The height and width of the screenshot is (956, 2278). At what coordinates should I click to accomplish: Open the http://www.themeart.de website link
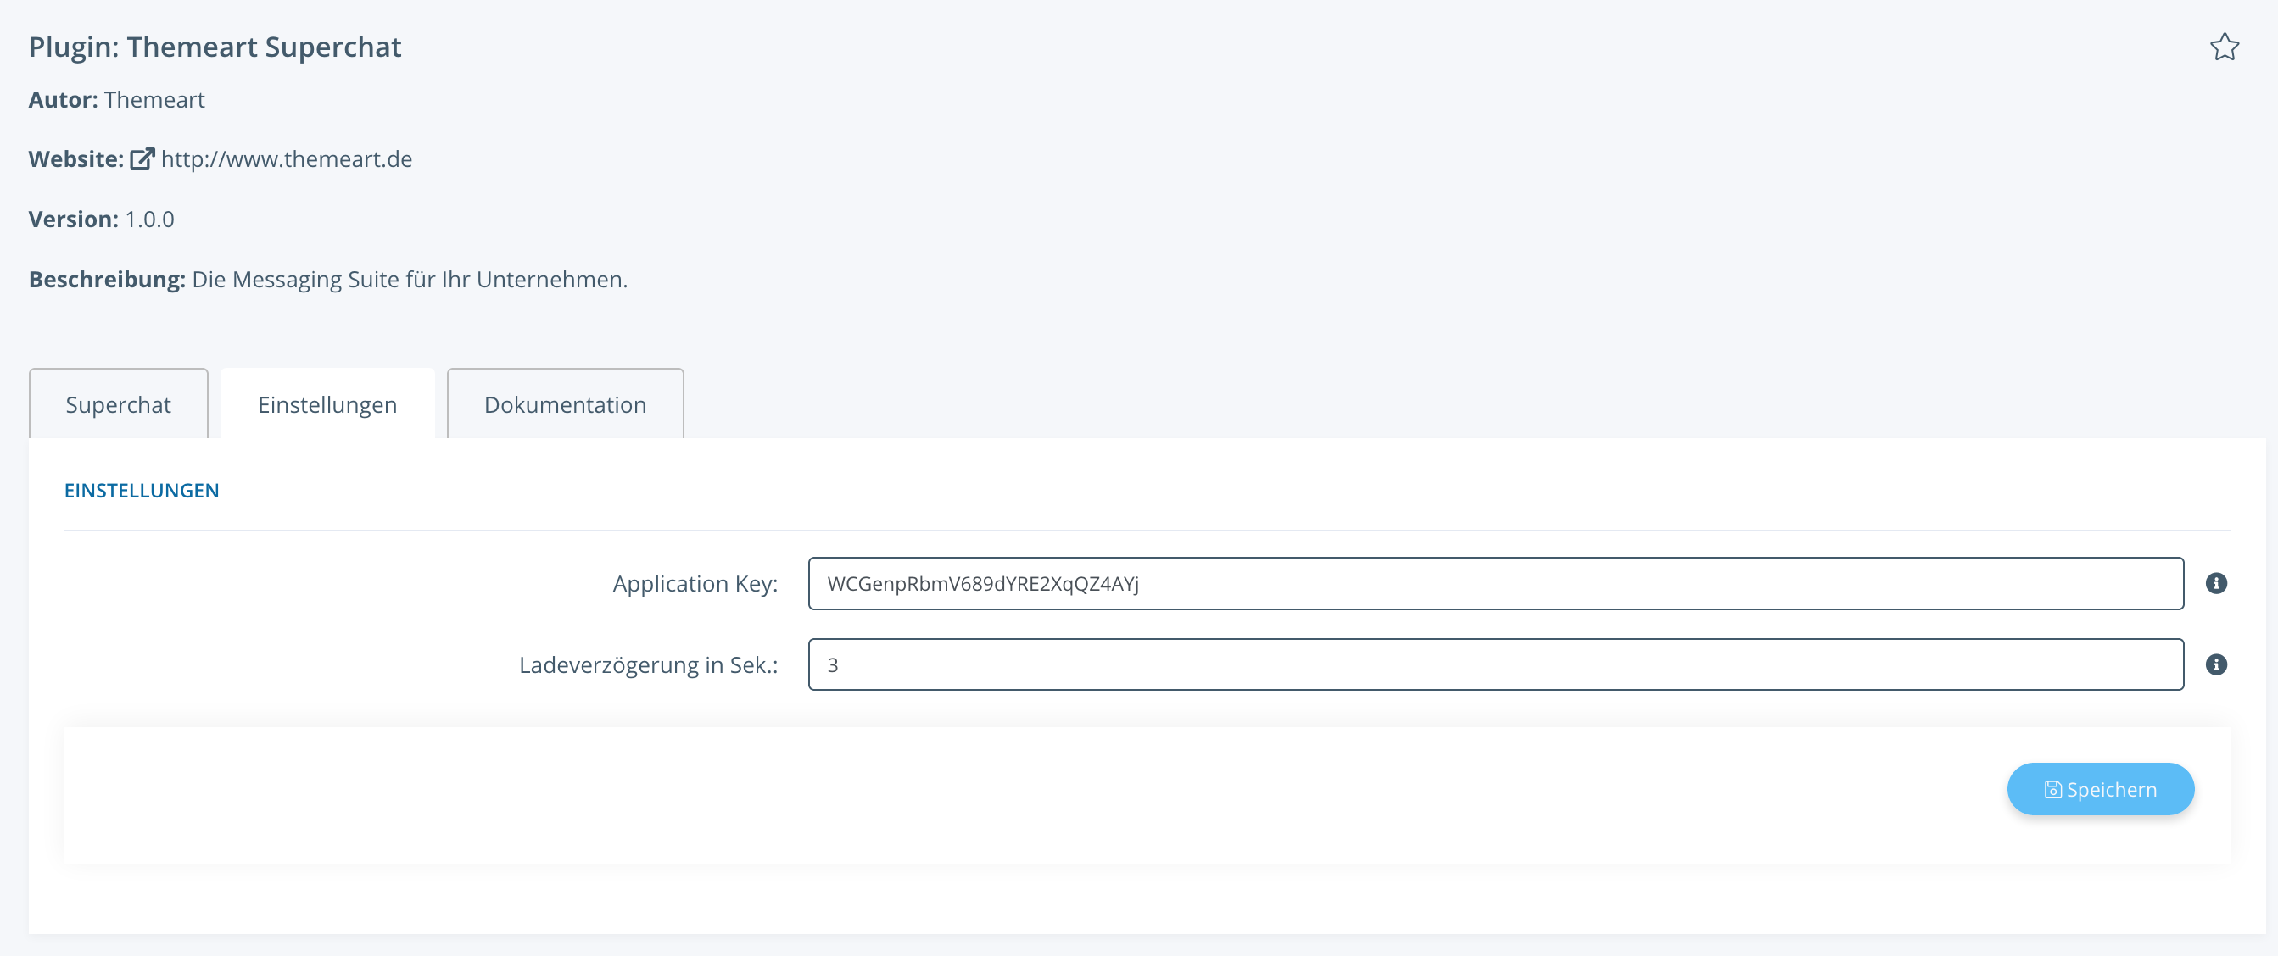(287, 159)
